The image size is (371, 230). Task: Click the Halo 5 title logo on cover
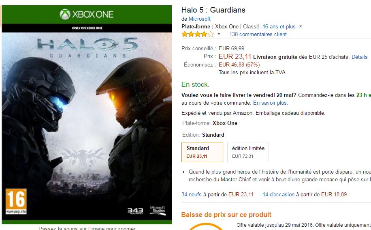87,47
